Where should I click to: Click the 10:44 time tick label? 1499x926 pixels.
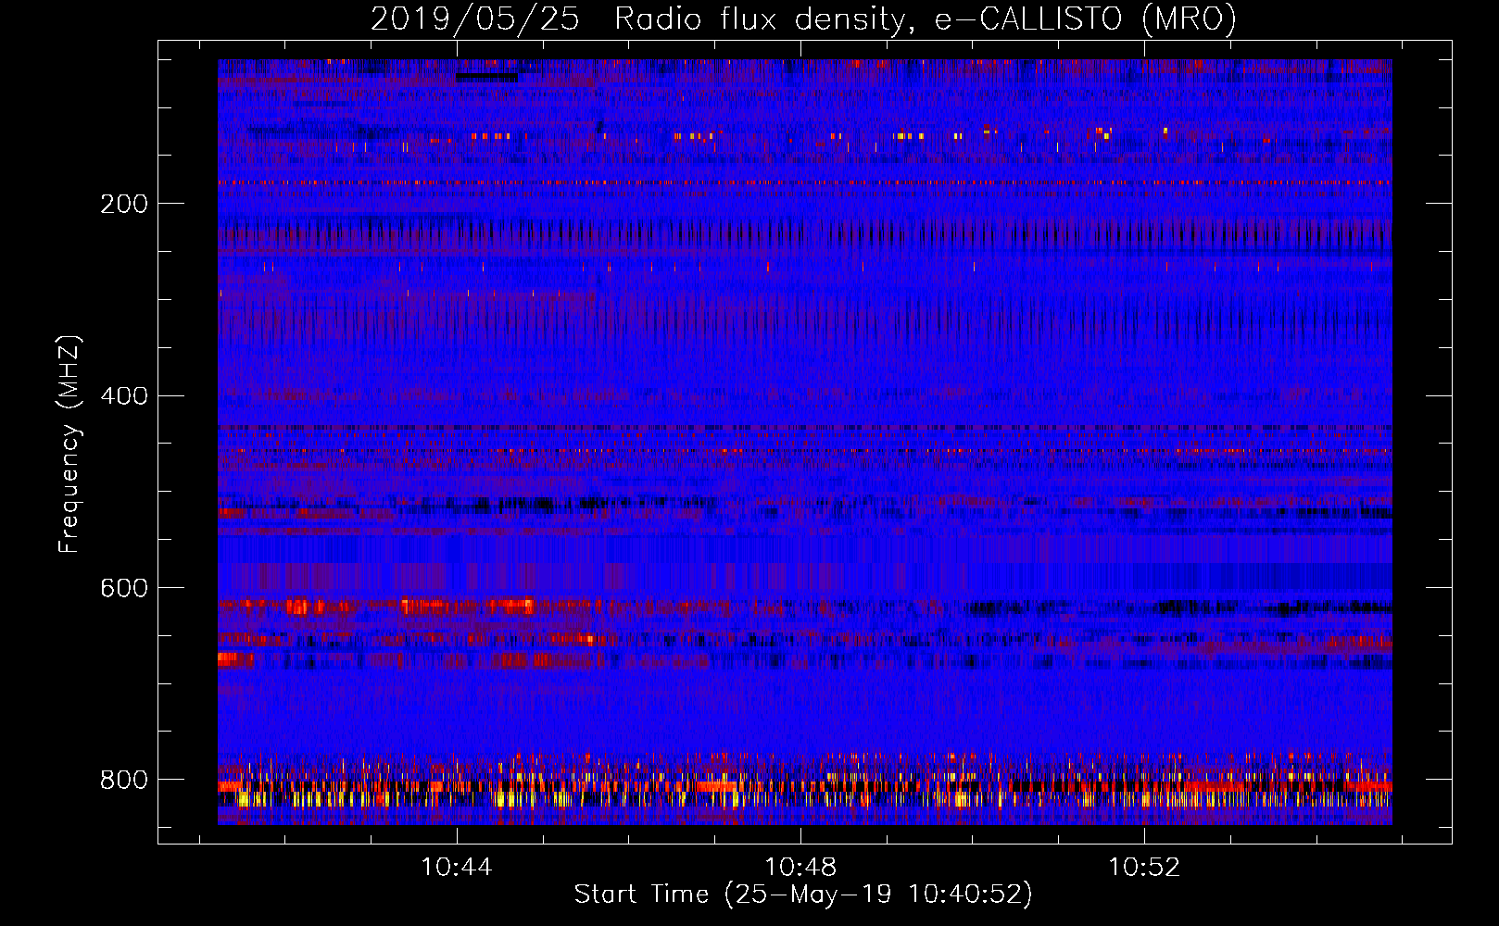point(456,868)
